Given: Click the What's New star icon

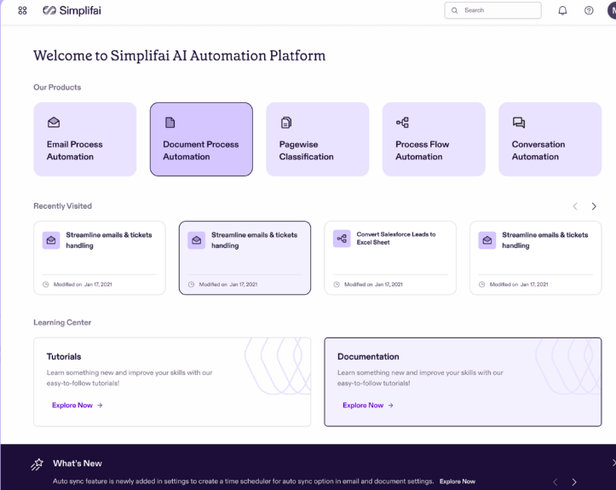Looking at the screenshot, I should coord(37,464).
